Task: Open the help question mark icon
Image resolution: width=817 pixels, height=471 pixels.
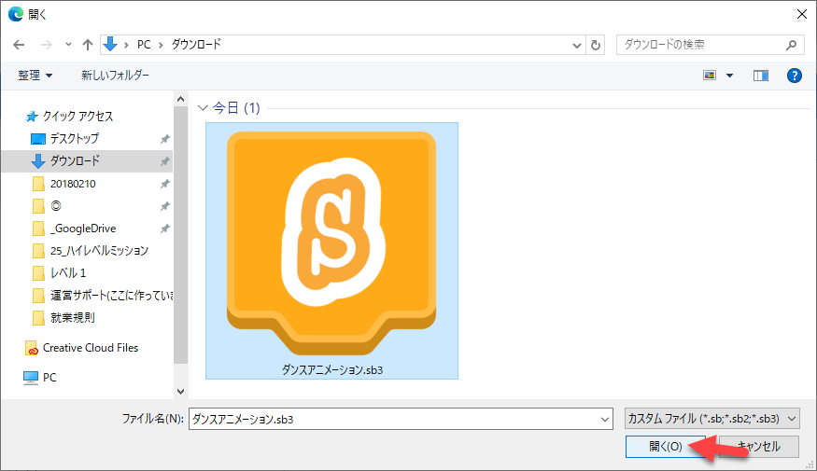Action: pos(795,76)
